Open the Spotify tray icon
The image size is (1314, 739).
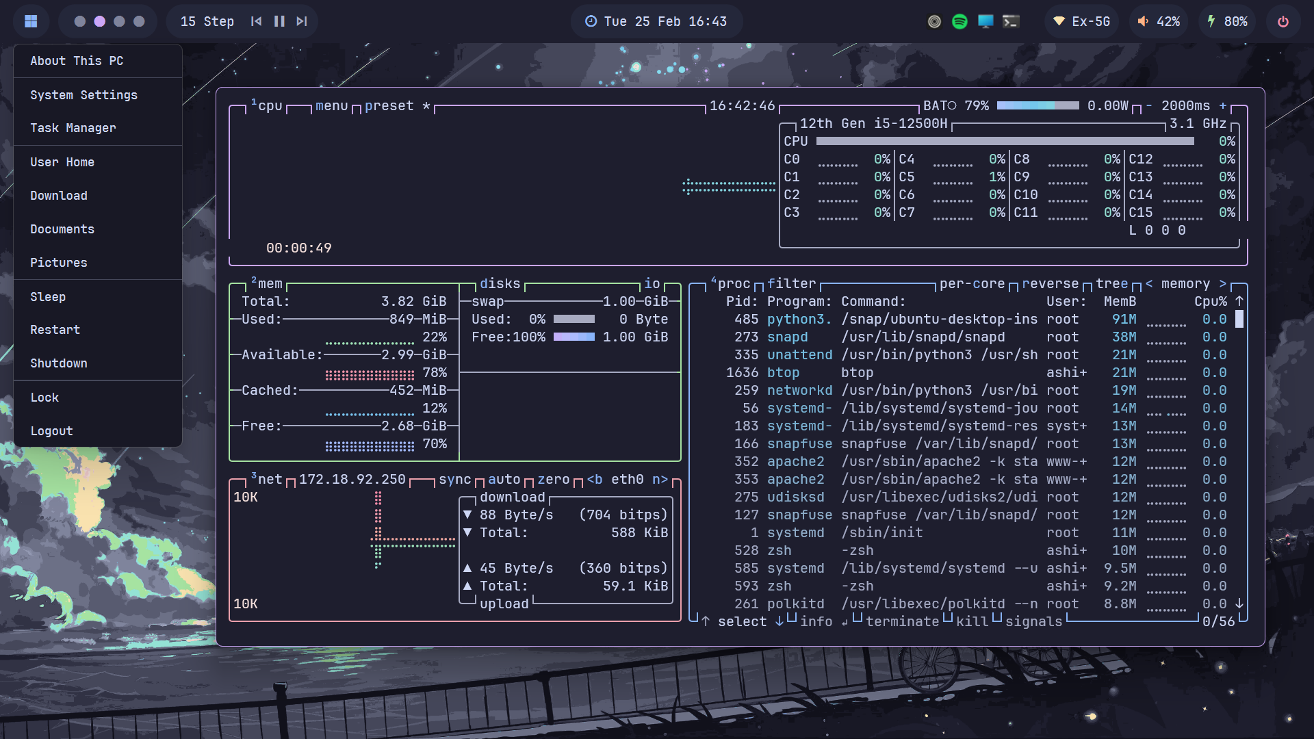click(x=959, y=21)
